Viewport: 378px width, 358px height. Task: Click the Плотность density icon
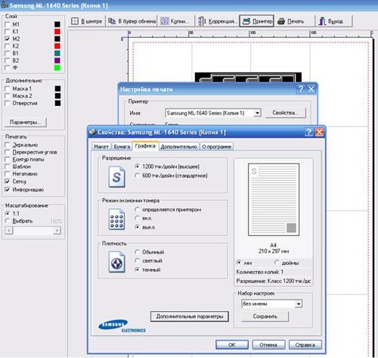coord(116,263)
